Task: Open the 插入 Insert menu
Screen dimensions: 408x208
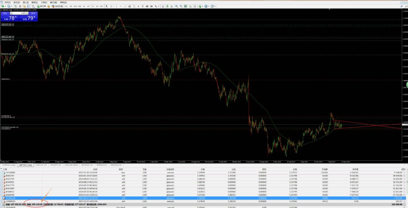Action: pyautogui.click(x=26, y=2)
